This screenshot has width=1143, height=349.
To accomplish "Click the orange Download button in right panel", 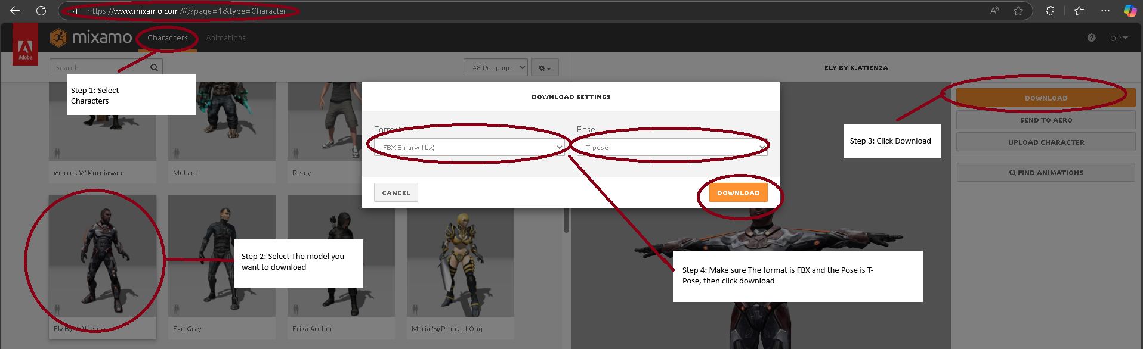I will 1046,98.
